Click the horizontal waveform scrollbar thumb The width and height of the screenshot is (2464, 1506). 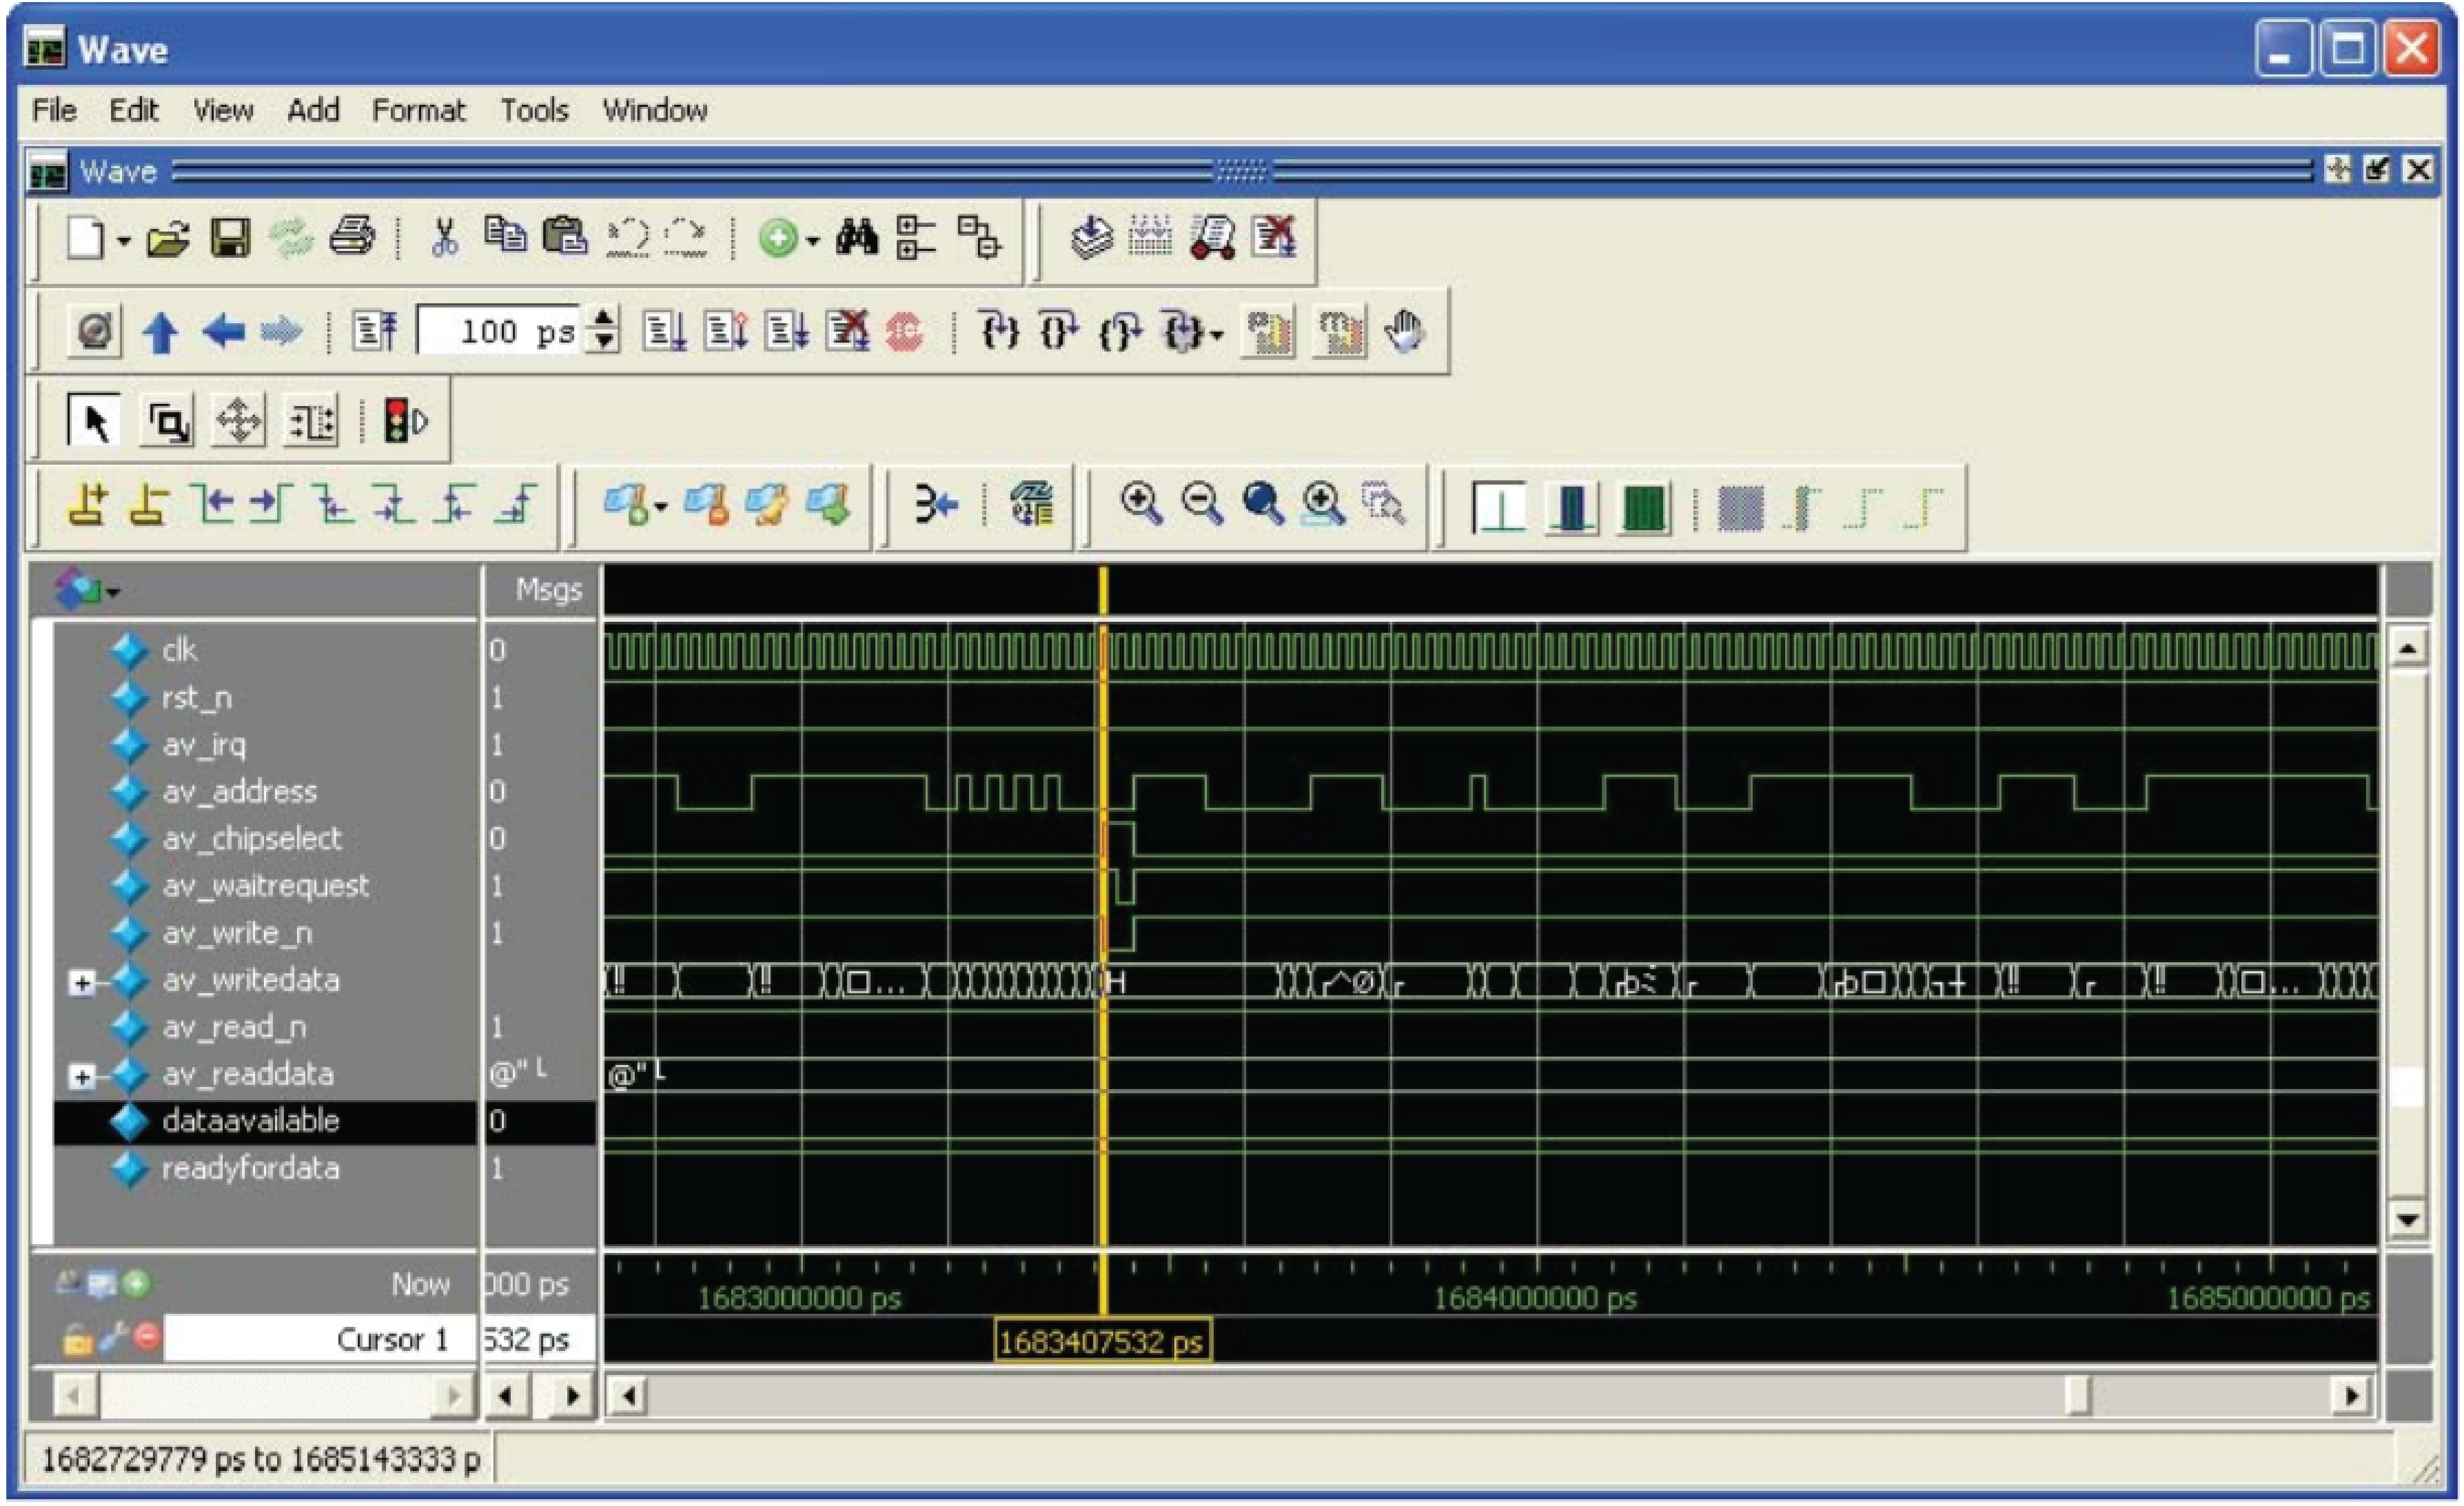click(x=2077, y=1396)
